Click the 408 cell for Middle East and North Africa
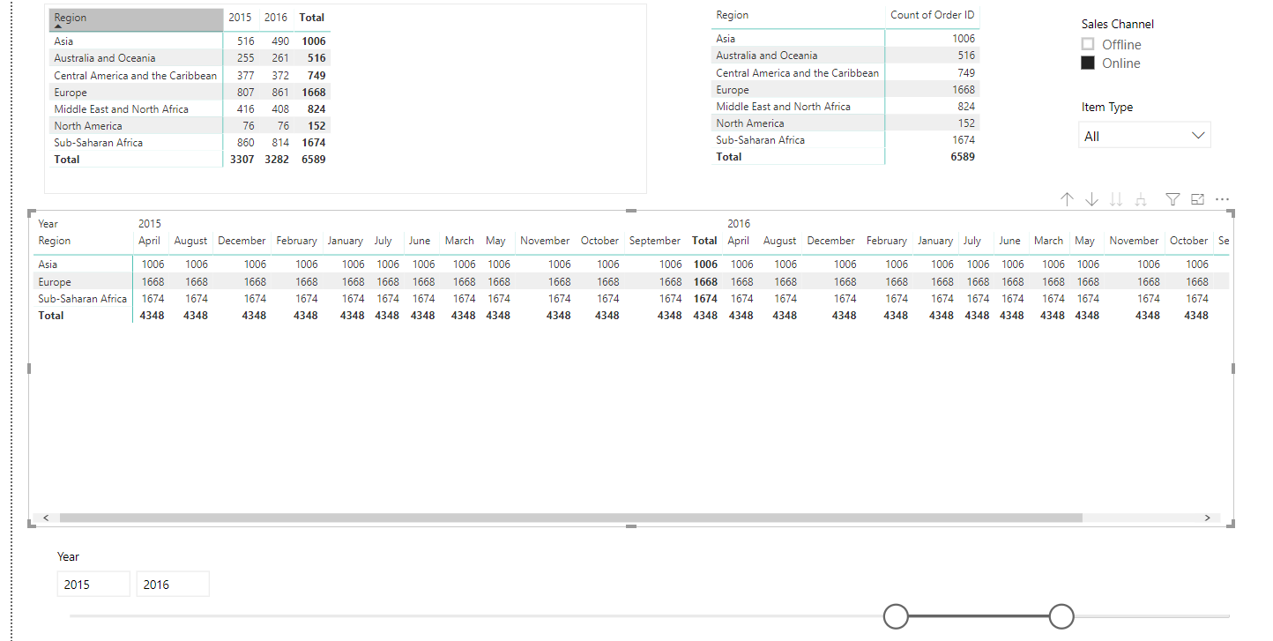The height and width of the screenshot is (641, 1273). tap(280, 109)
